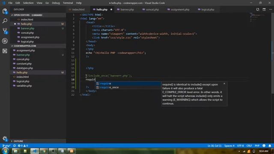The width and height of the screenshot is (274, 154).
Task: Open index.html under Open Editors
Action: [x=38, y=20]
